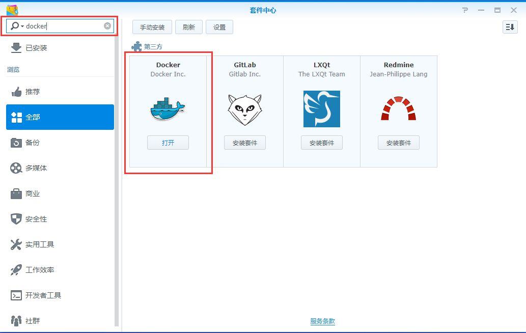
Task: Open the 已安装 installed packages section
Action: click(60, 48)
